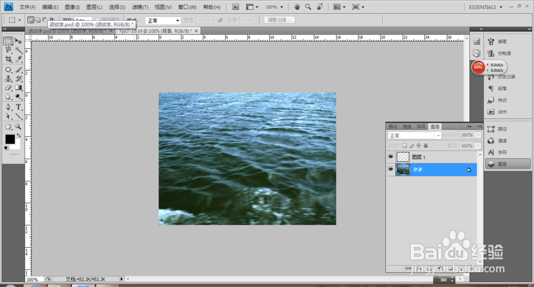The width and height of the screenshot is (534, 287).
Task: Open the 视图(V) menu
Action: coord(163,7)
